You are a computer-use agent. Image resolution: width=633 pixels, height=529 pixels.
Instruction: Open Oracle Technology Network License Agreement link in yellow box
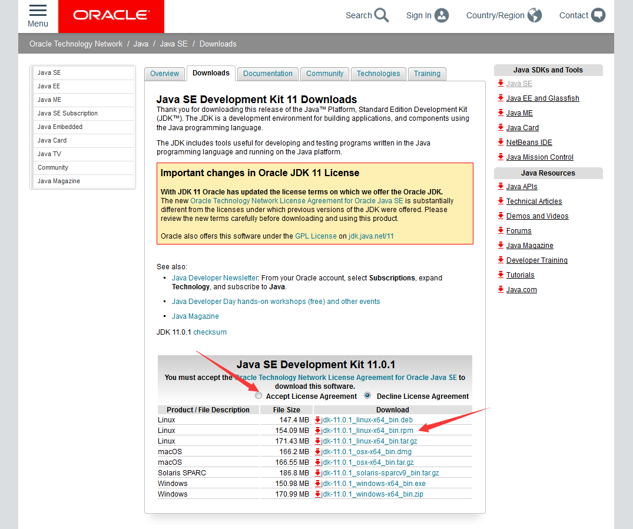tap(297, 201)
